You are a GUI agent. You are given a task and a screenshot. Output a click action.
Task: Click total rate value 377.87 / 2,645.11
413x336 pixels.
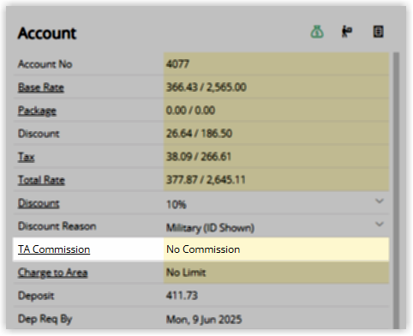[206, 180]
